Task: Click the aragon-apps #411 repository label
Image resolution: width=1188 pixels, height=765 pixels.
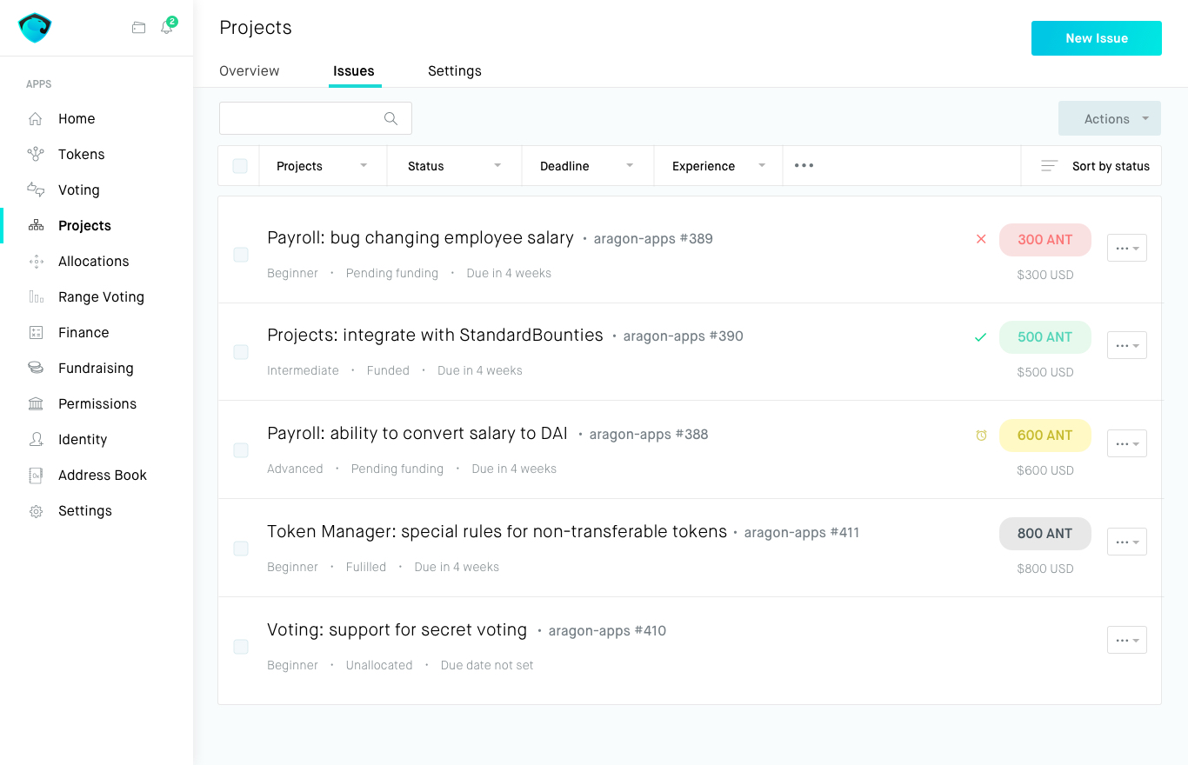Action: 802,533
